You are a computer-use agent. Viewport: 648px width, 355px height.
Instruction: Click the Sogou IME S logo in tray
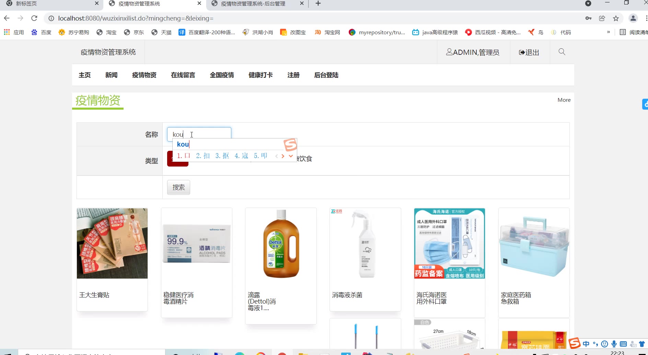coord(575,343)
